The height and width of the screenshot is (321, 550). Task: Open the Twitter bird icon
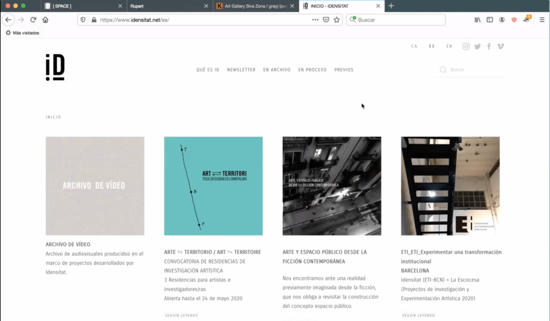click(x=477, y=46)
